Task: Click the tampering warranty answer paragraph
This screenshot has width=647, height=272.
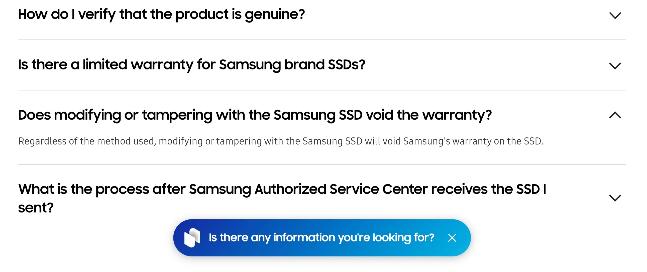Action: [281, 141]
